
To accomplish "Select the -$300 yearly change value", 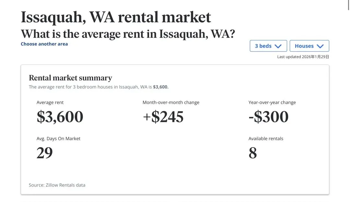I will [x=268, y=117].
